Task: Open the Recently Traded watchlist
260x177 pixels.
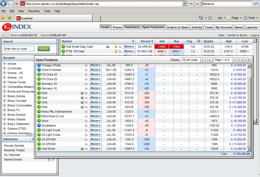Action: tap(14, 150)
